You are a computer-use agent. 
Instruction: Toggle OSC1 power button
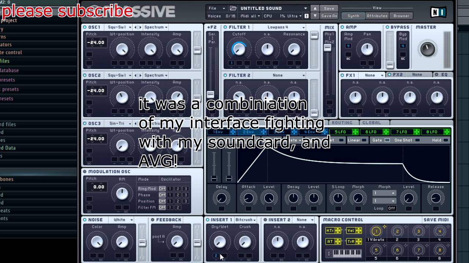(x=85, y=27)
